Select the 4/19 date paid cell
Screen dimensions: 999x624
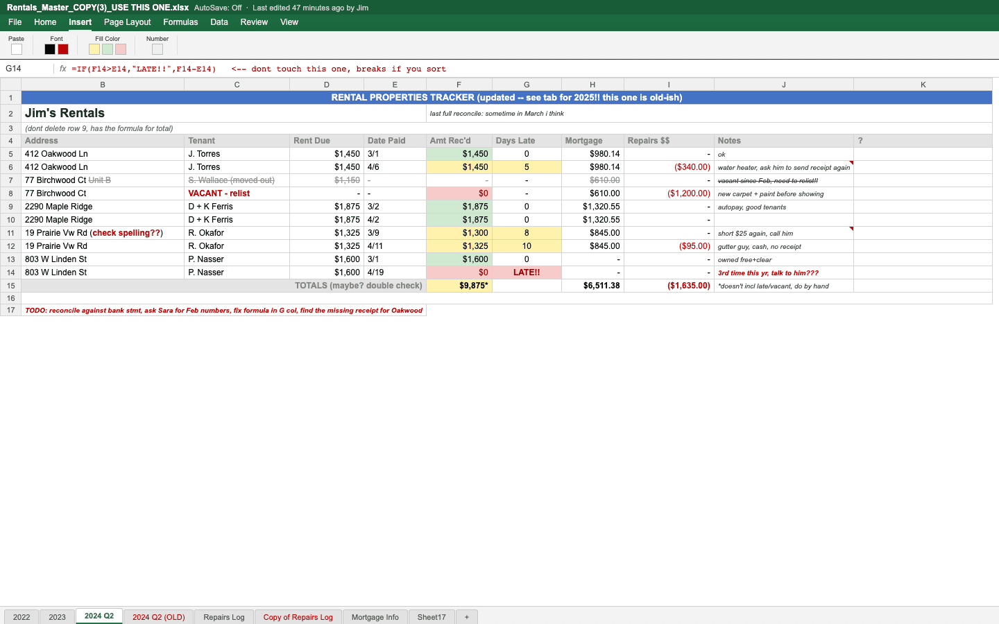[x=395, y=272]
